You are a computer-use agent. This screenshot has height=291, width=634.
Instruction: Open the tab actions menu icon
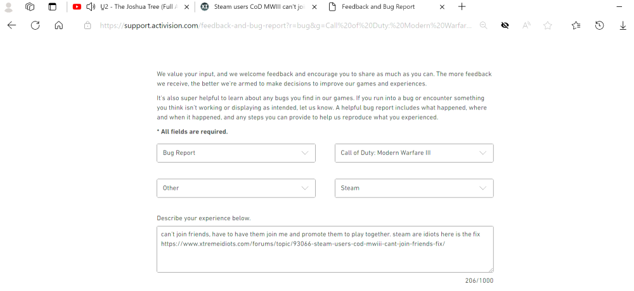(x=52, y=7)
